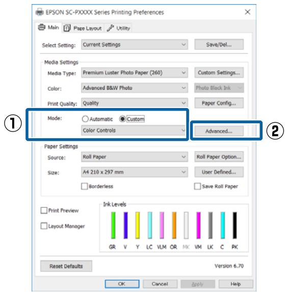
Task: Expand the Media Type dropdown
Action: pos(135,73)
